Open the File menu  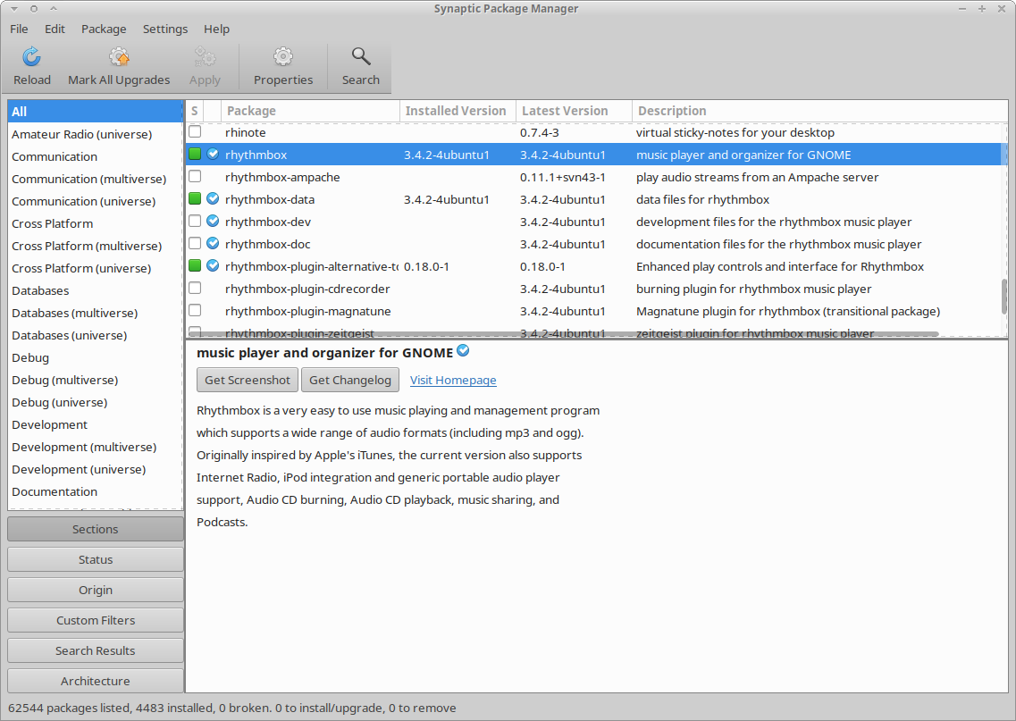(19, 29)
